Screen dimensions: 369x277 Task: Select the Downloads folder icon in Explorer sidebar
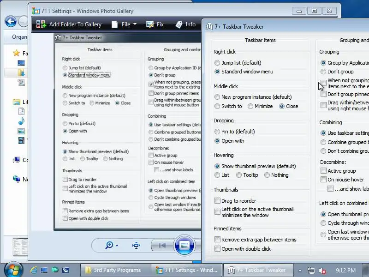(21, 72)
